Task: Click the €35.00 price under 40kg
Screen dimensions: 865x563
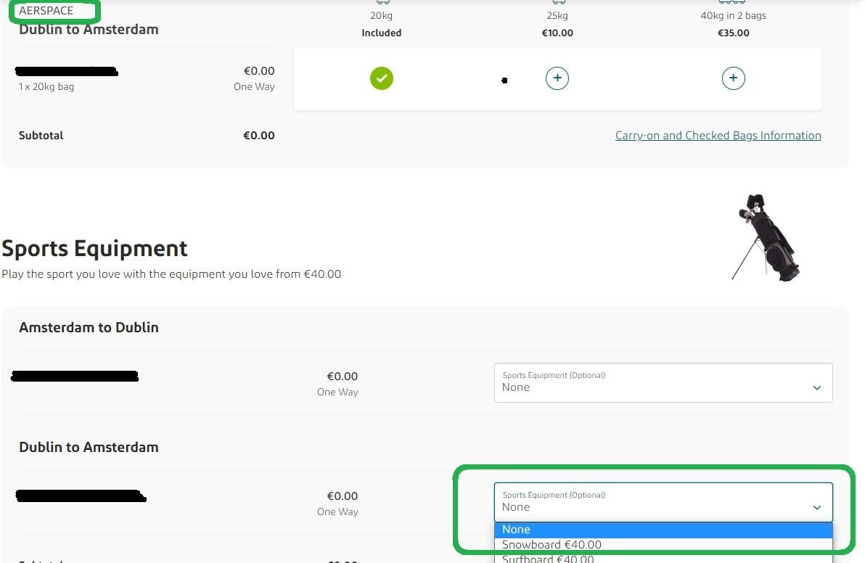Action: pos(733,33)
